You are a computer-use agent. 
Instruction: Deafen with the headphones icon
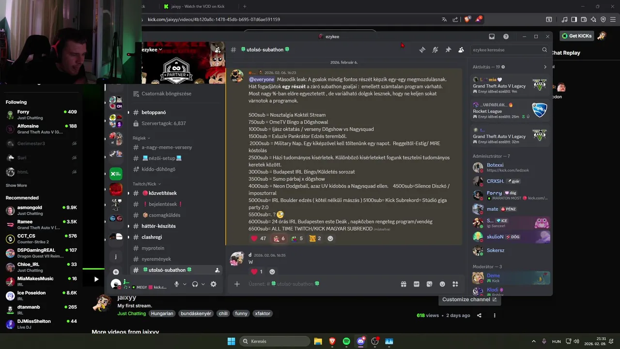pos(195,284)
